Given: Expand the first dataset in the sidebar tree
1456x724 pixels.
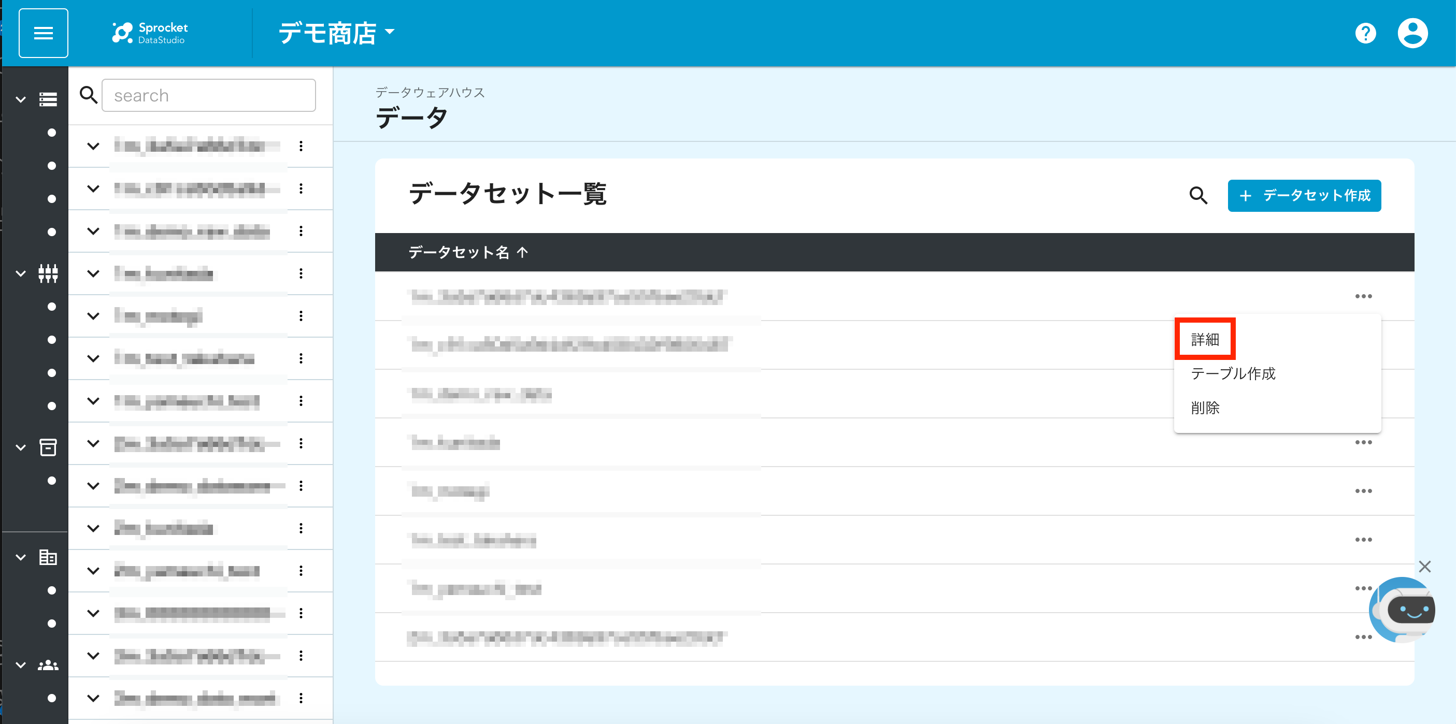Looking at the screenshot, I should tap(93, 146).
